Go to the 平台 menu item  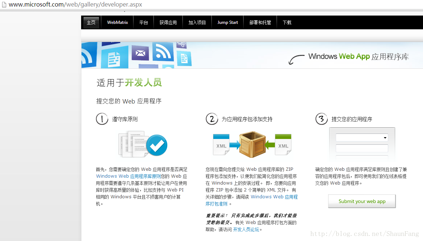(143, 22)
